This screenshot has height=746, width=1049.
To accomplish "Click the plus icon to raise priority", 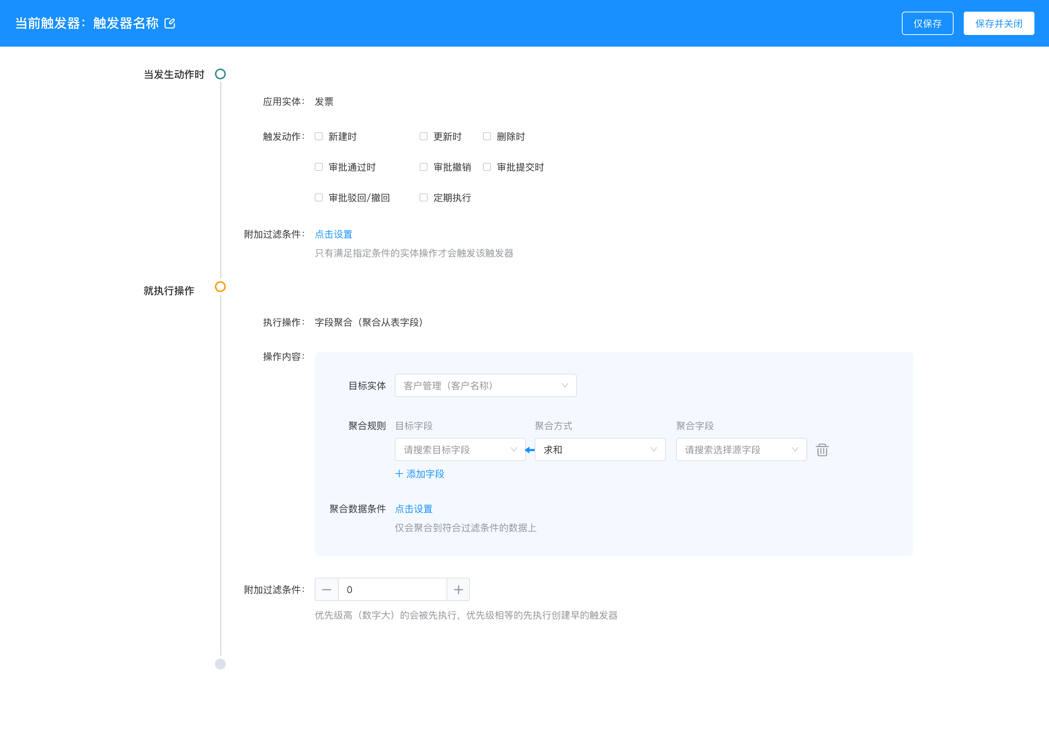I will click(458, 589).
